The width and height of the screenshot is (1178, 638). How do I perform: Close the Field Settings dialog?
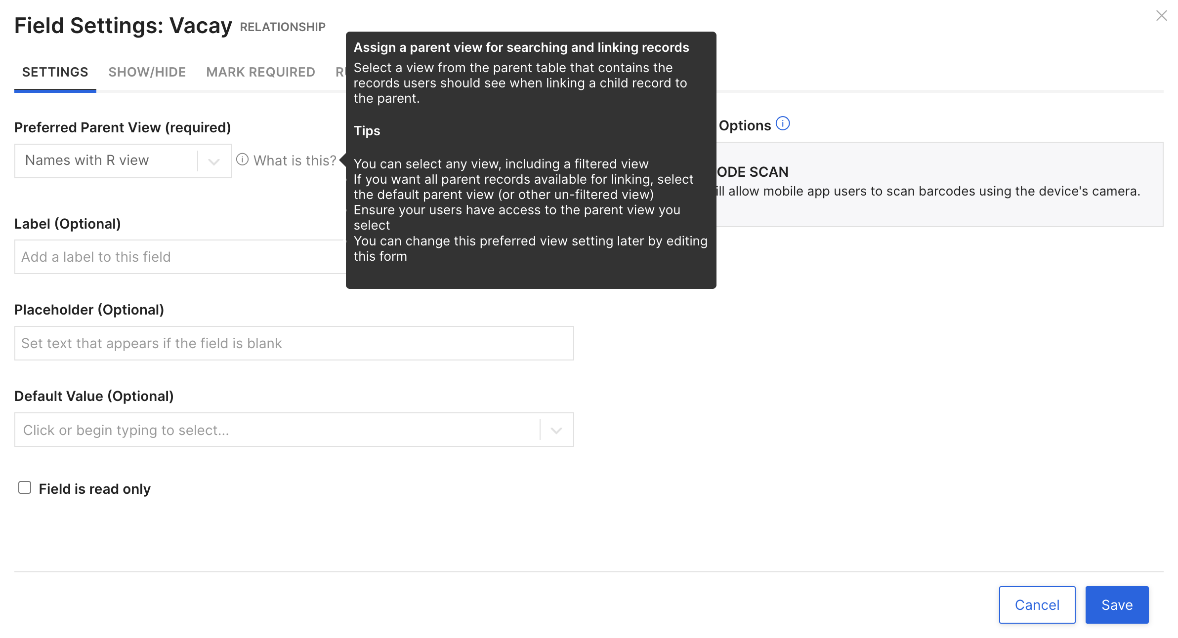pos(1161,16)
